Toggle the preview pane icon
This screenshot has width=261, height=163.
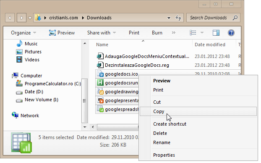(x=216, y=33)
